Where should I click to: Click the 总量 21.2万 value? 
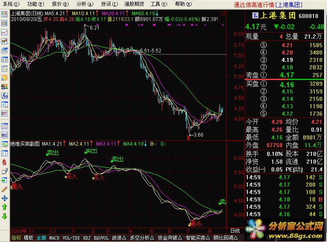click(x=313, y=37)
